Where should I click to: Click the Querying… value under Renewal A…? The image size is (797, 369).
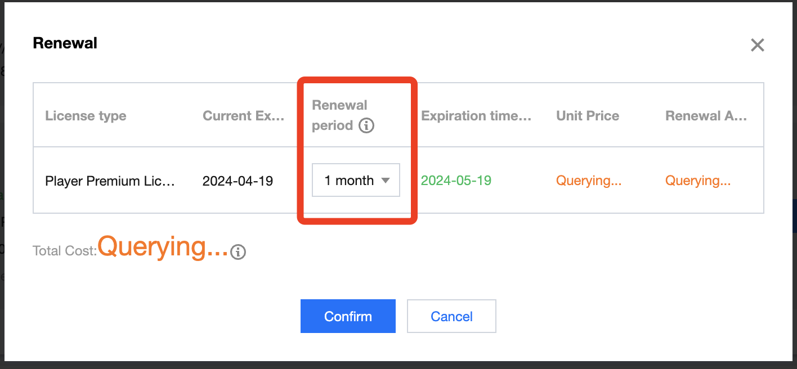coord(698,181)
